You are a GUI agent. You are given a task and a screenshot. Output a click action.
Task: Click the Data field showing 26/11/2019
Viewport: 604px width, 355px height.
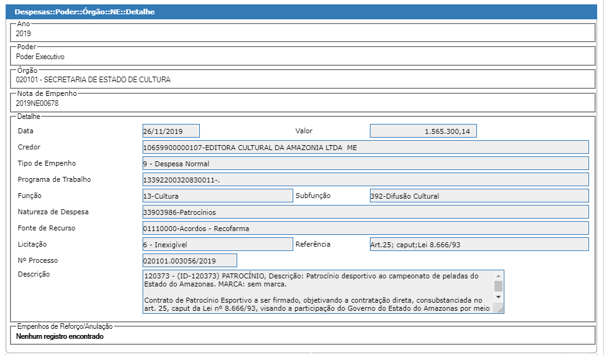coord(171,131)
